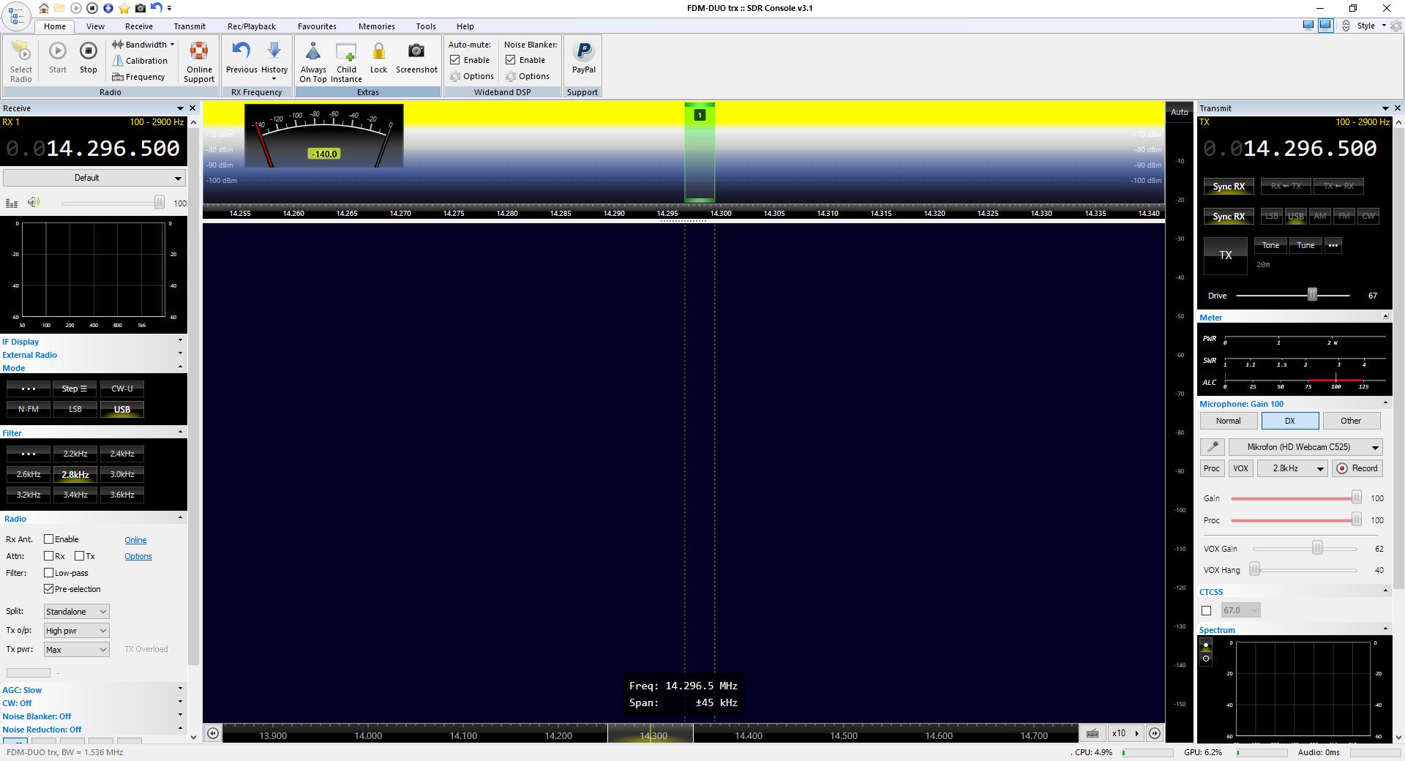1405x761 pixels.
Task: Open the Transmit ribbon tab
Action: tap(190, 26)
